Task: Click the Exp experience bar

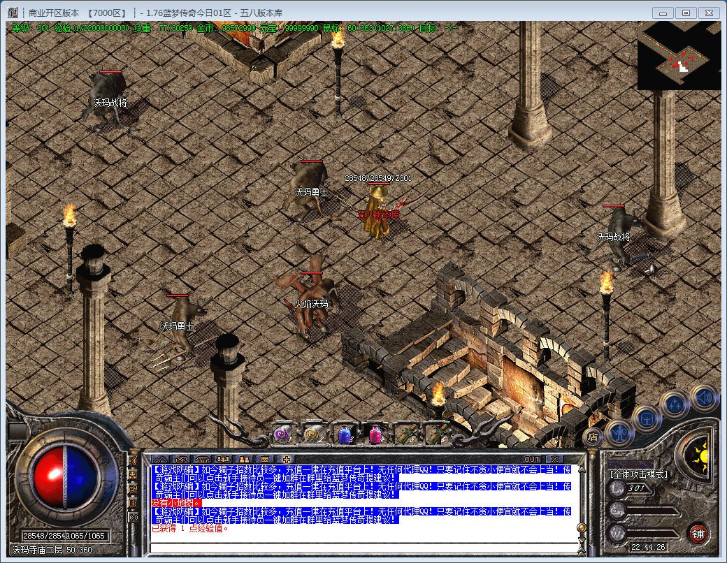Action: tap(654, 511)
